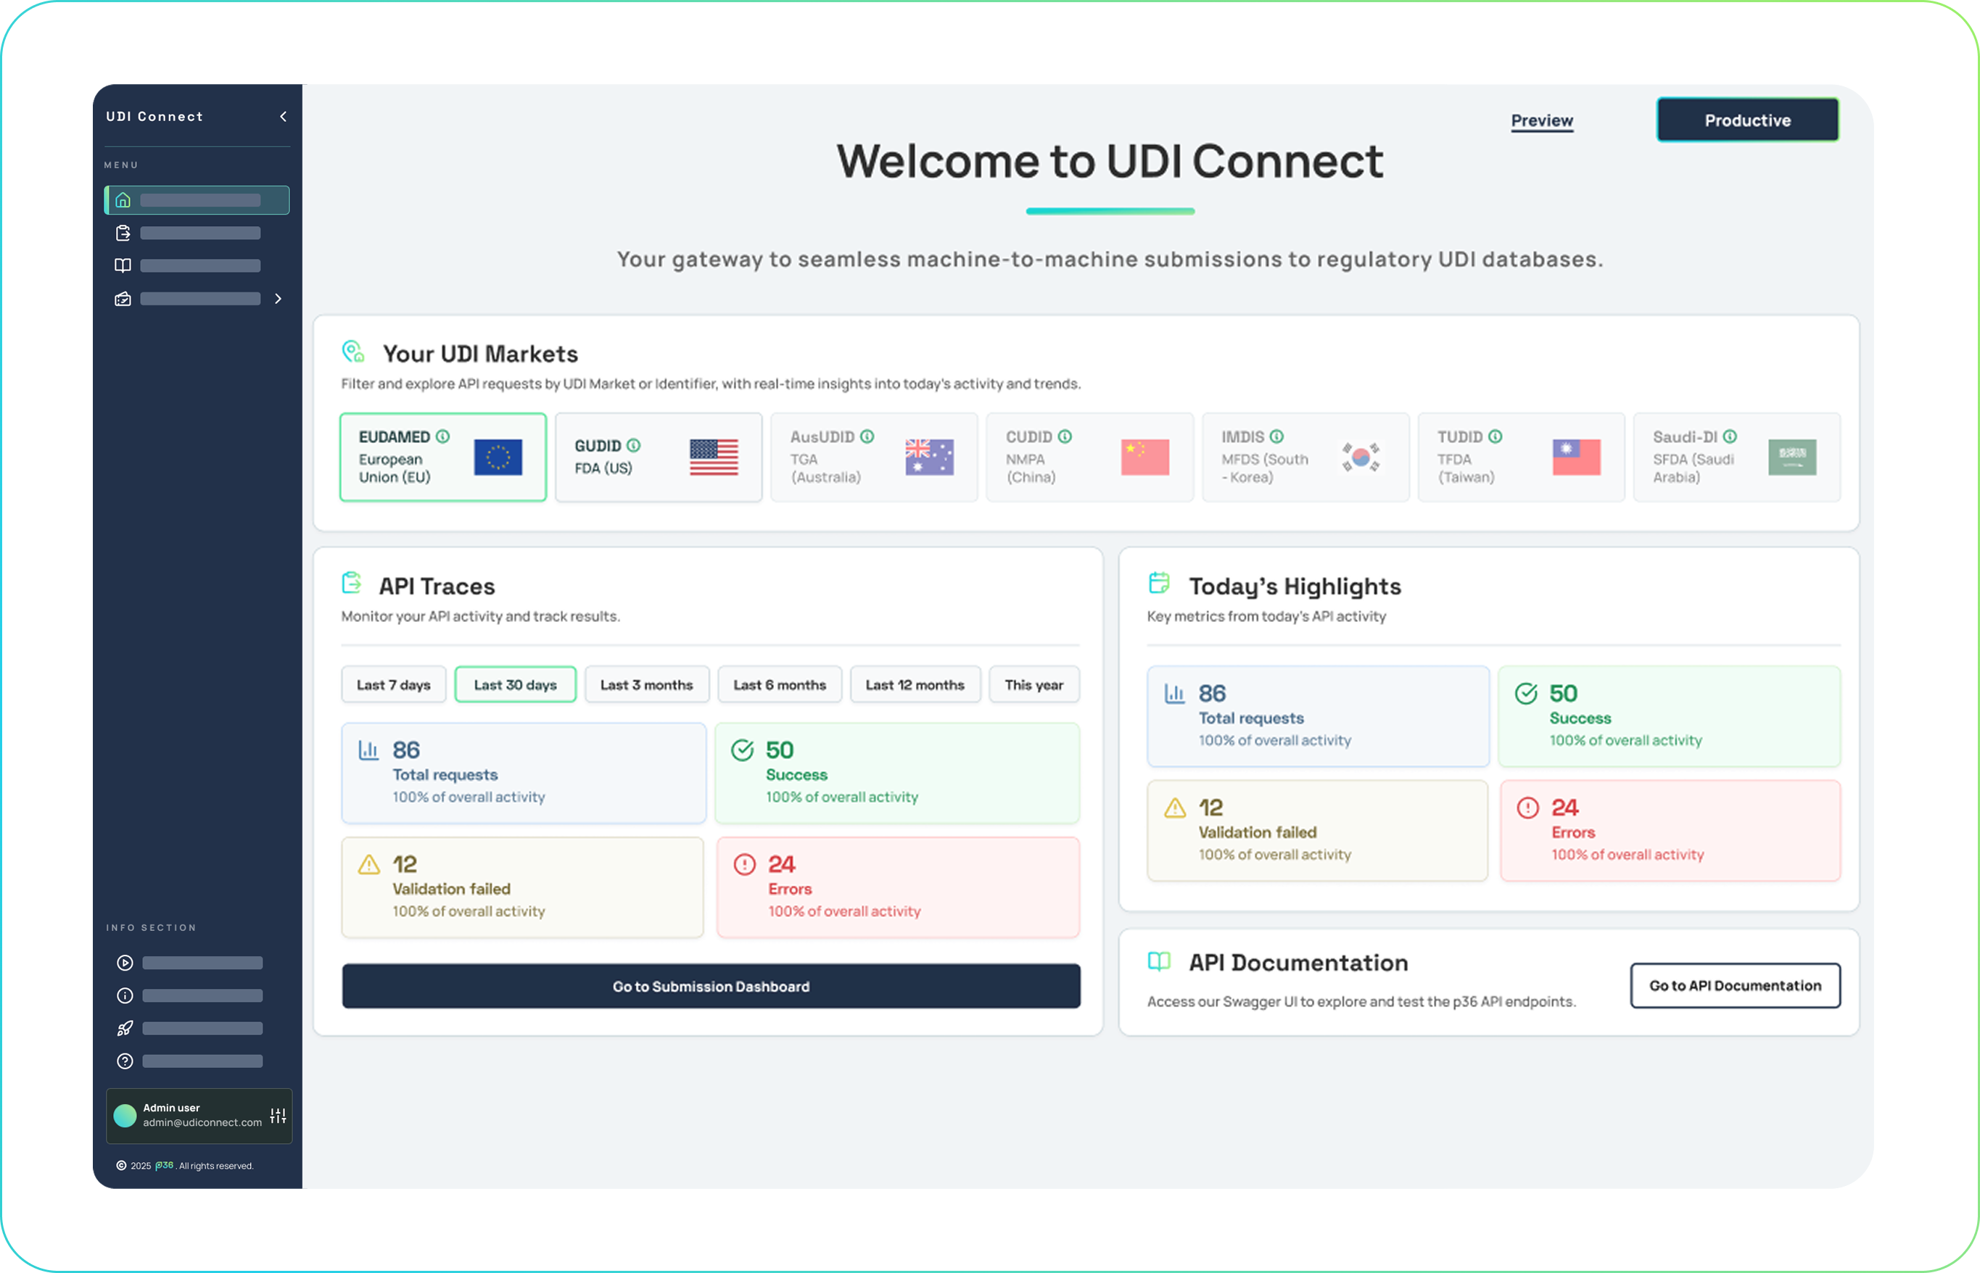Click the Saudi-DI info icon

coord(1731,436)
